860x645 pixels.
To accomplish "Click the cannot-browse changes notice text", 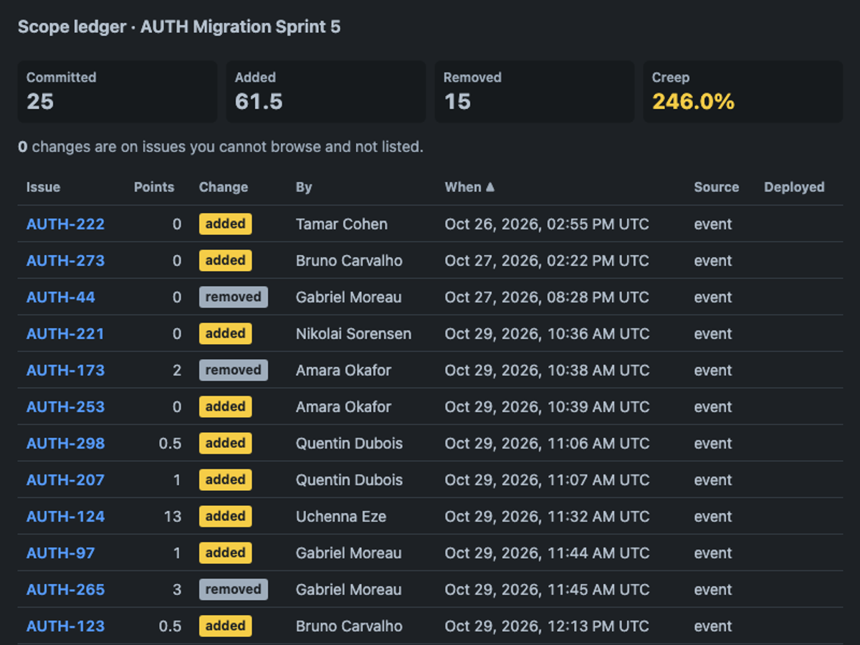I will tap(221, 147).
